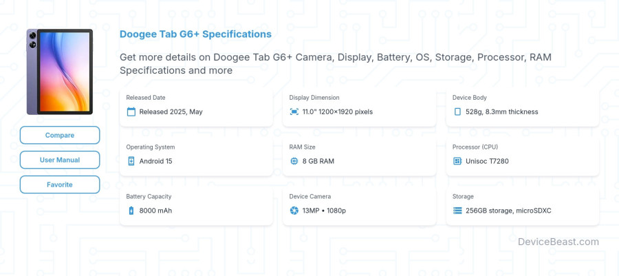
Task: Click the 'Display Dimension' label
Action: (x=314, y=98)
